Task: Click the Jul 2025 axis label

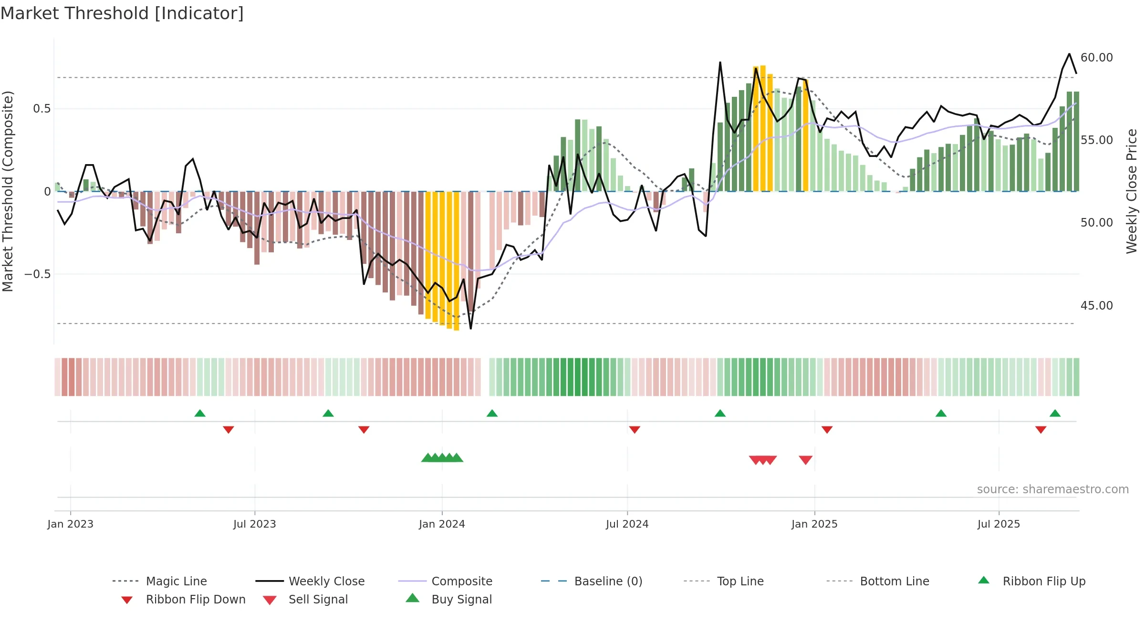Action: [999, 524]
